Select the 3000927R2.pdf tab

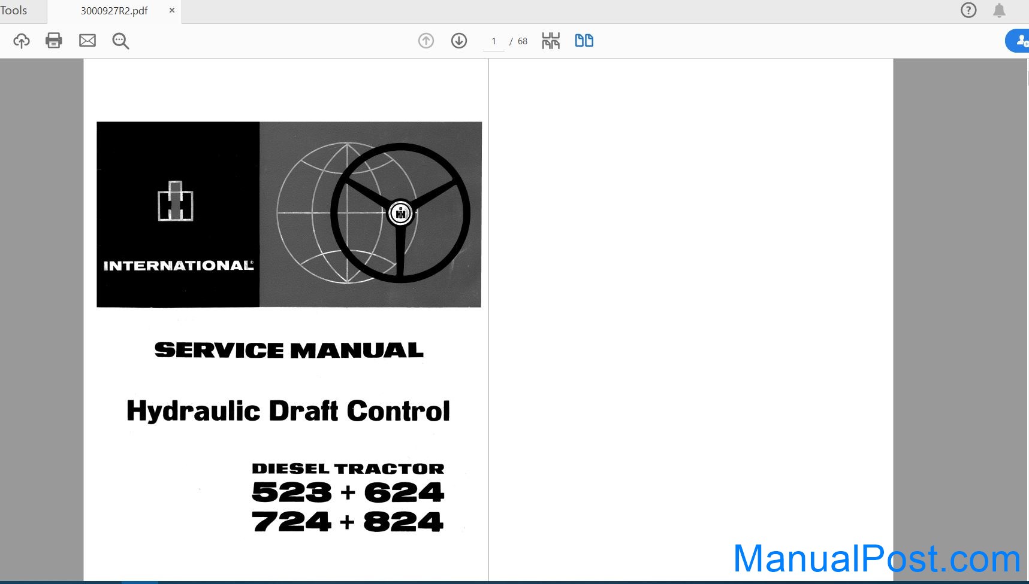[114, 11]
